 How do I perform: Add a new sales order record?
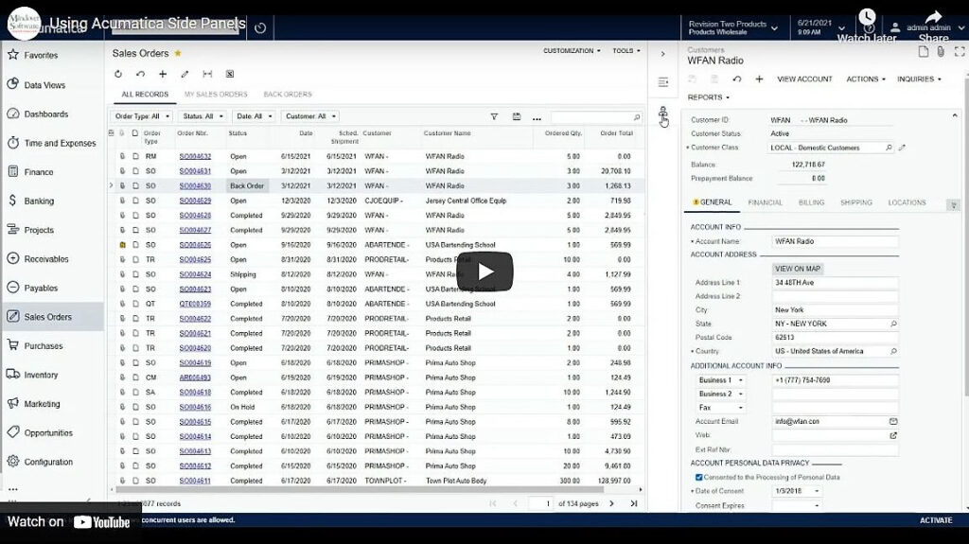[x=163, y=74]
